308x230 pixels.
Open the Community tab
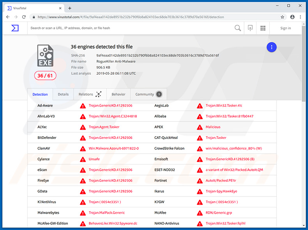(149, 94)
